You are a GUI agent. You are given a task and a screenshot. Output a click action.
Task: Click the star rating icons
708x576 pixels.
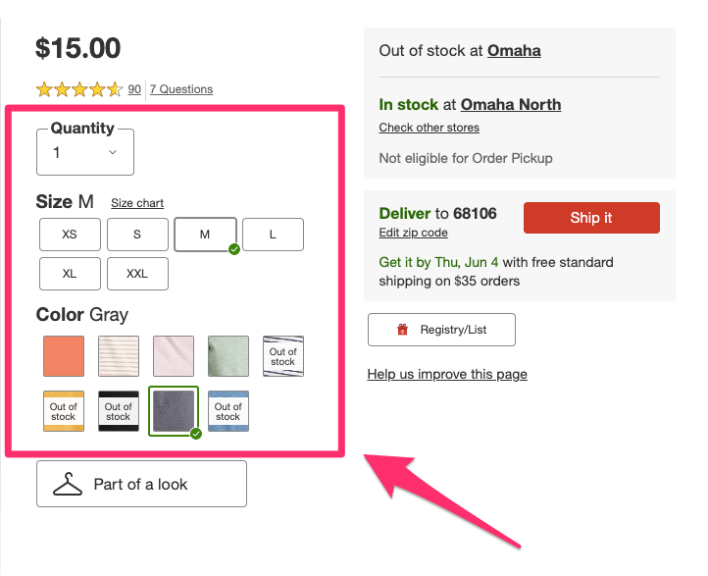[x=79, y=89]
